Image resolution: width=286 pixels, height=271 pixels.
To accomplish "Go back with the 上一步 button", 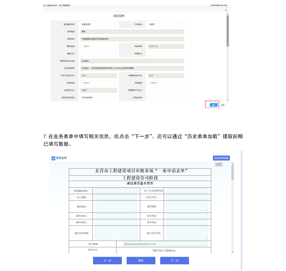I will [108, 261].
